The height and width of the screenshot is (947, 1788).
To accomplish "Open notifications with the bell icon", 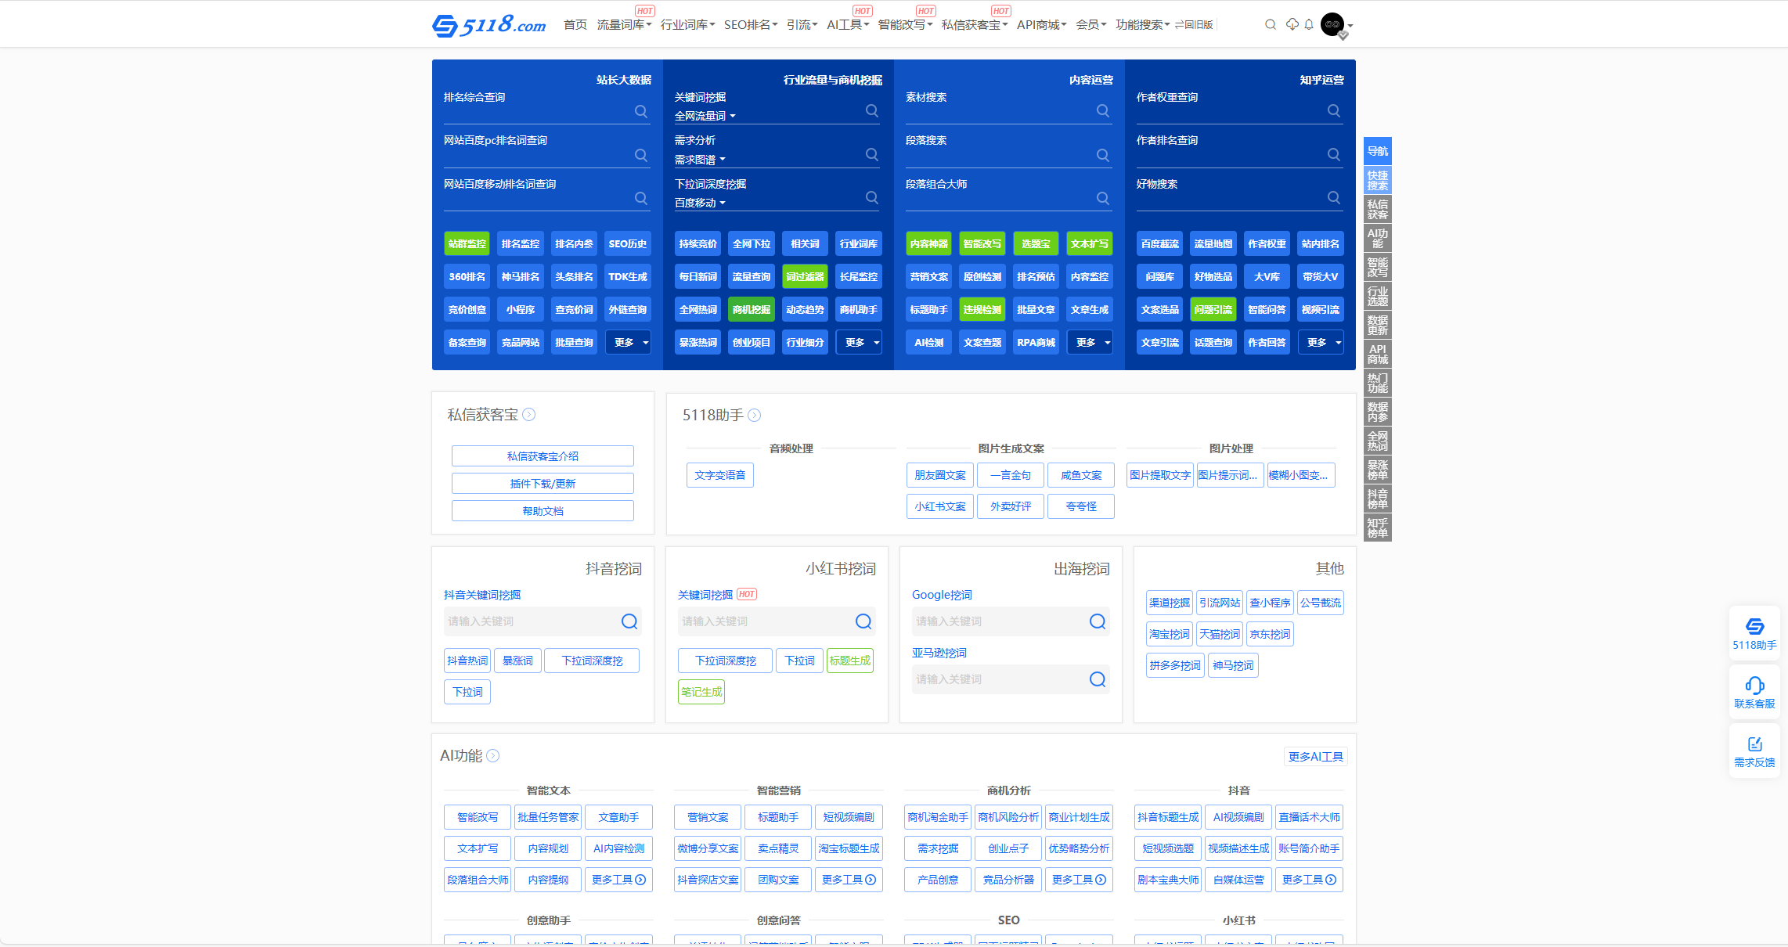I will (x=1309, y=25).
